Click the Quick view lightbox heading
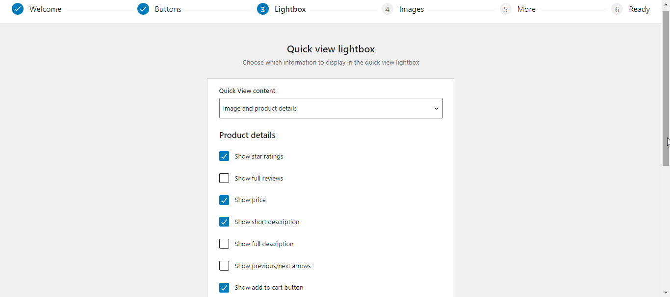Screen dimensions: 670x297 coord(331,49)
